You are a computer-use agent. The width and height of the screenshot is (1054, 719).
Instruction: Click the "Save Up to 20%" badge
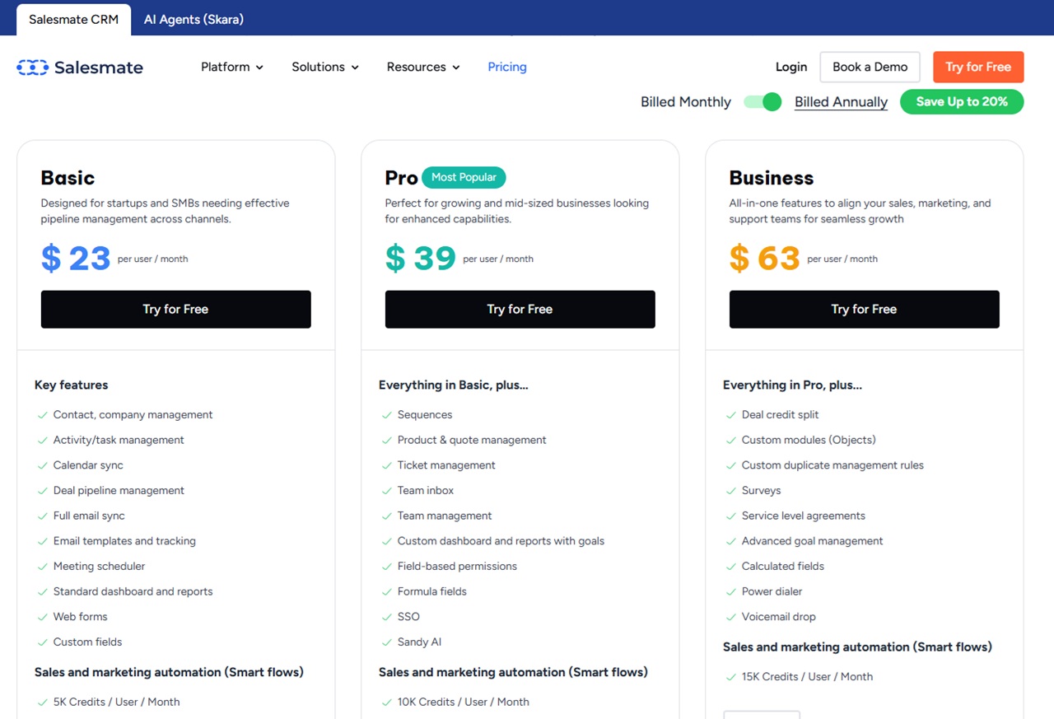click(961, 101)
